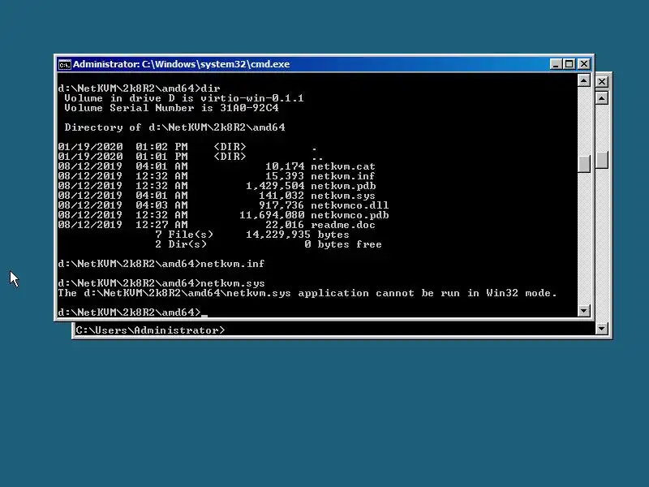This screenshot has width=649, height=487.
Task: Click the '7 File(s) 14,229,935 bytes' line
Action: 252,235
